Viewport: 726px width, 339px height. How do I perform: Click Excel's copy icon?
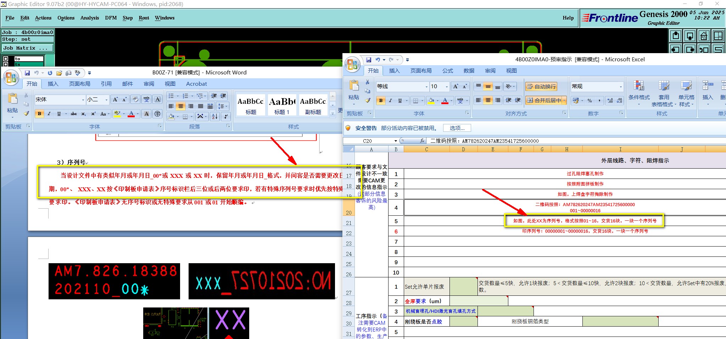(x=368, y=91)
